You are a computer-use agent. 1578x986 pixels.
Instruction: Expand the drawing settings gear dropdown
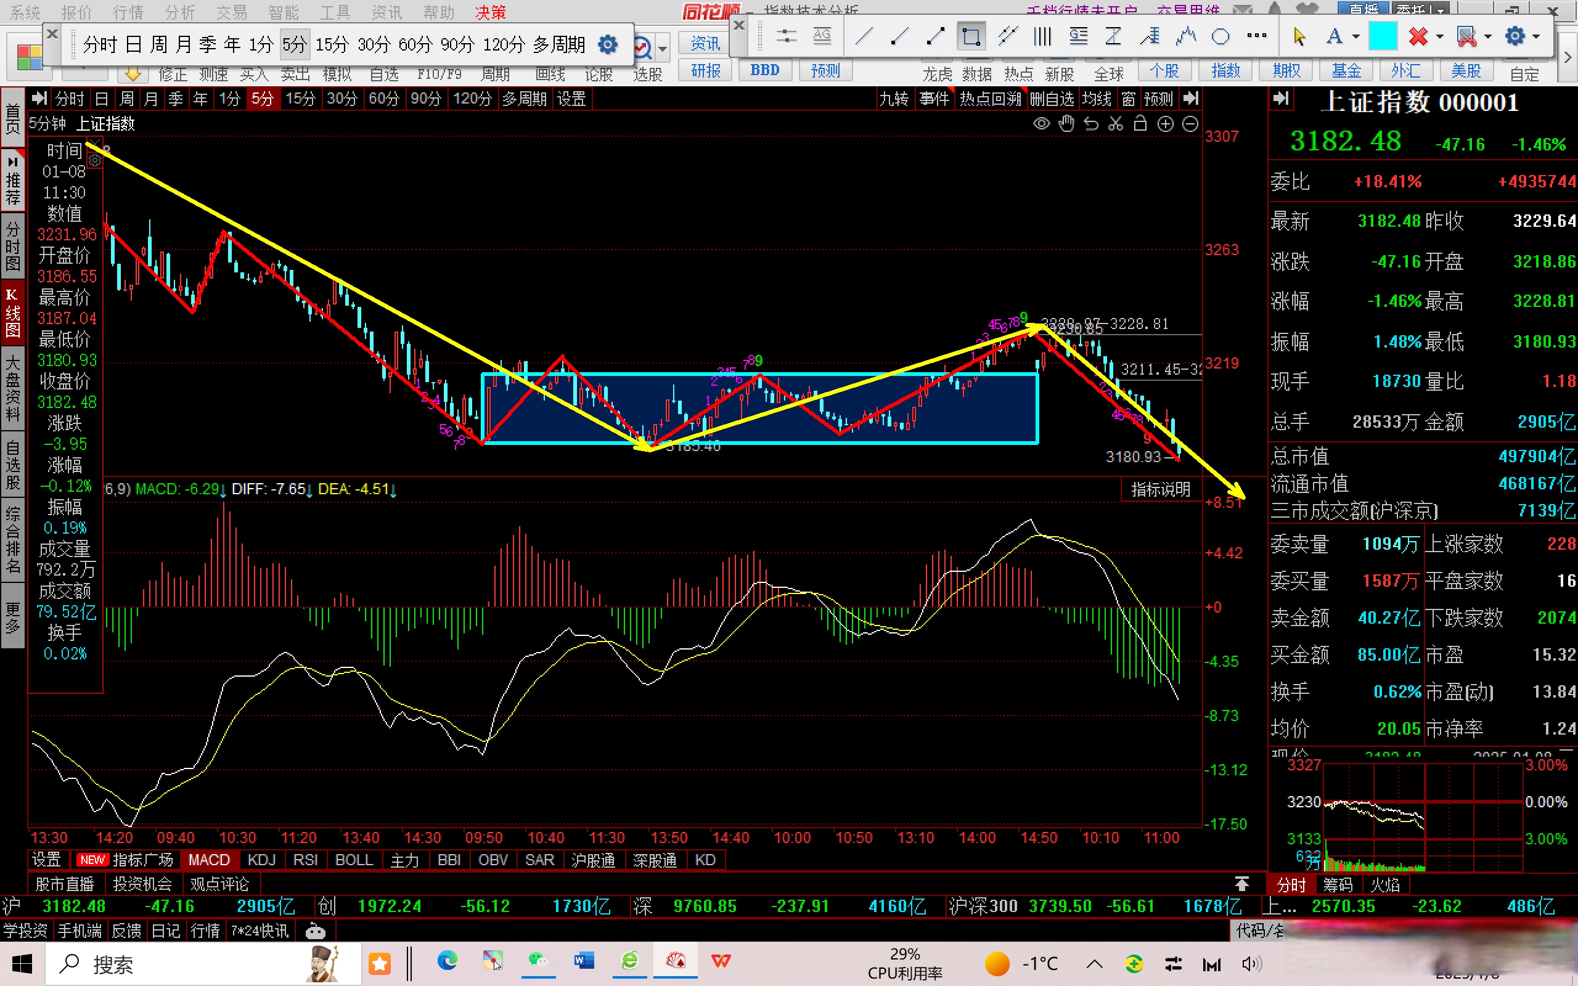(1537, 36)
